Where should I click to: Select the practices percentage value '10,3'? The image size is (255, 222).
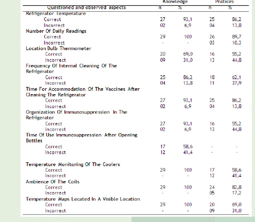pos(237,43)
